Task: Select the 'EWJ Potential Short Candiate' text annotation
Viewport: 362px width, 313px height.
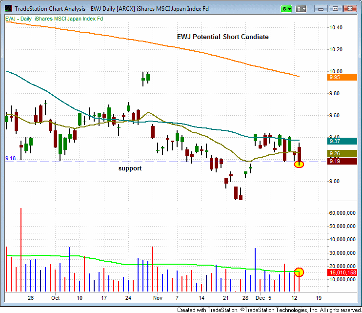Action: tap(223, 37)
